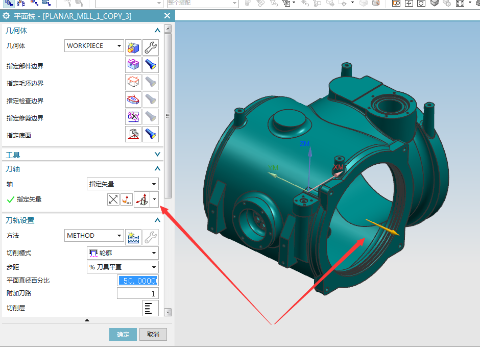Click the specify trim boundary icon
This screenshot has width=480, height=352.
pos(133,117)
